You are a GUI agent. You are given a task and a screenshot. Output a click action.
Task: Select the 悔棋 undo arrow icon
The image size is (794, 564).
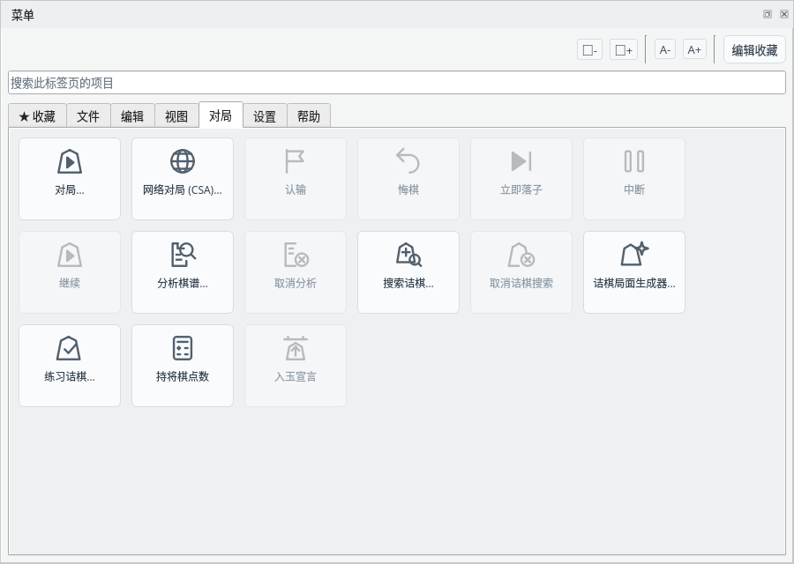coord(408,162)
